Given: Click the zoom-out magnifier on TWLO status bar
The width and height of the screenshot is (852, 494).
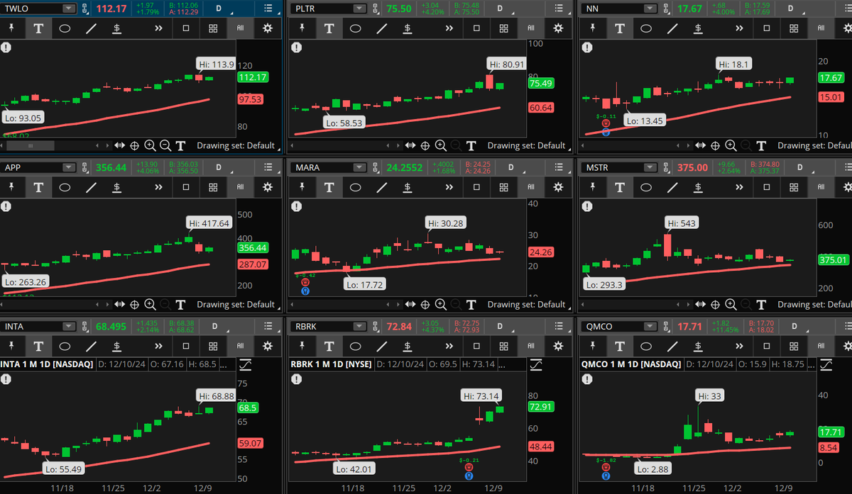Looking at the screenshot, I should point(165,145).
